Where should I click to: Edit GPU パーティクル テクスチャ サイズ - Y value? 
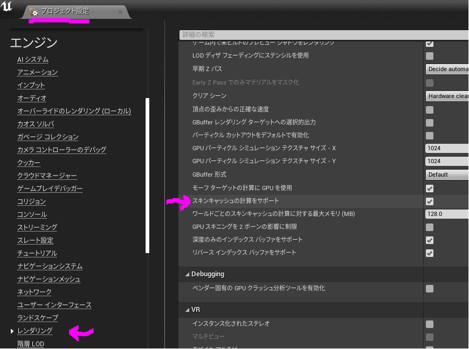pyautogui.click(x=447, y=161)
